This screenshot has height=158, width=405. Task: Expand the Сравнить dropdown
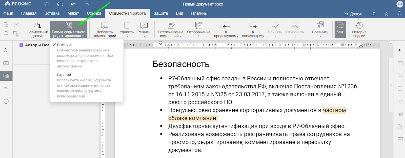pos(320,36)
